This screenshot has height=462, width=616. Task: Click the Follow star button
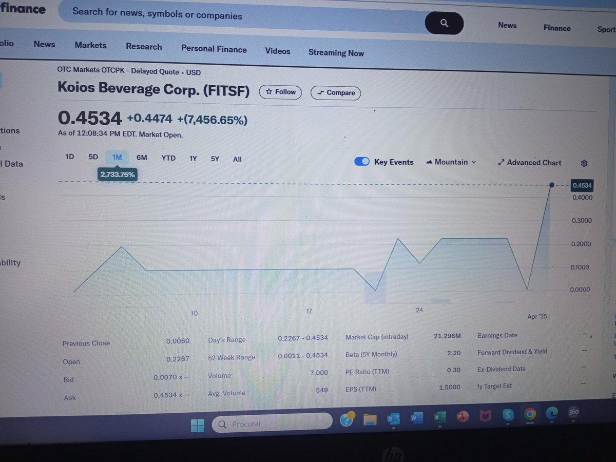[x=281, y=92]
